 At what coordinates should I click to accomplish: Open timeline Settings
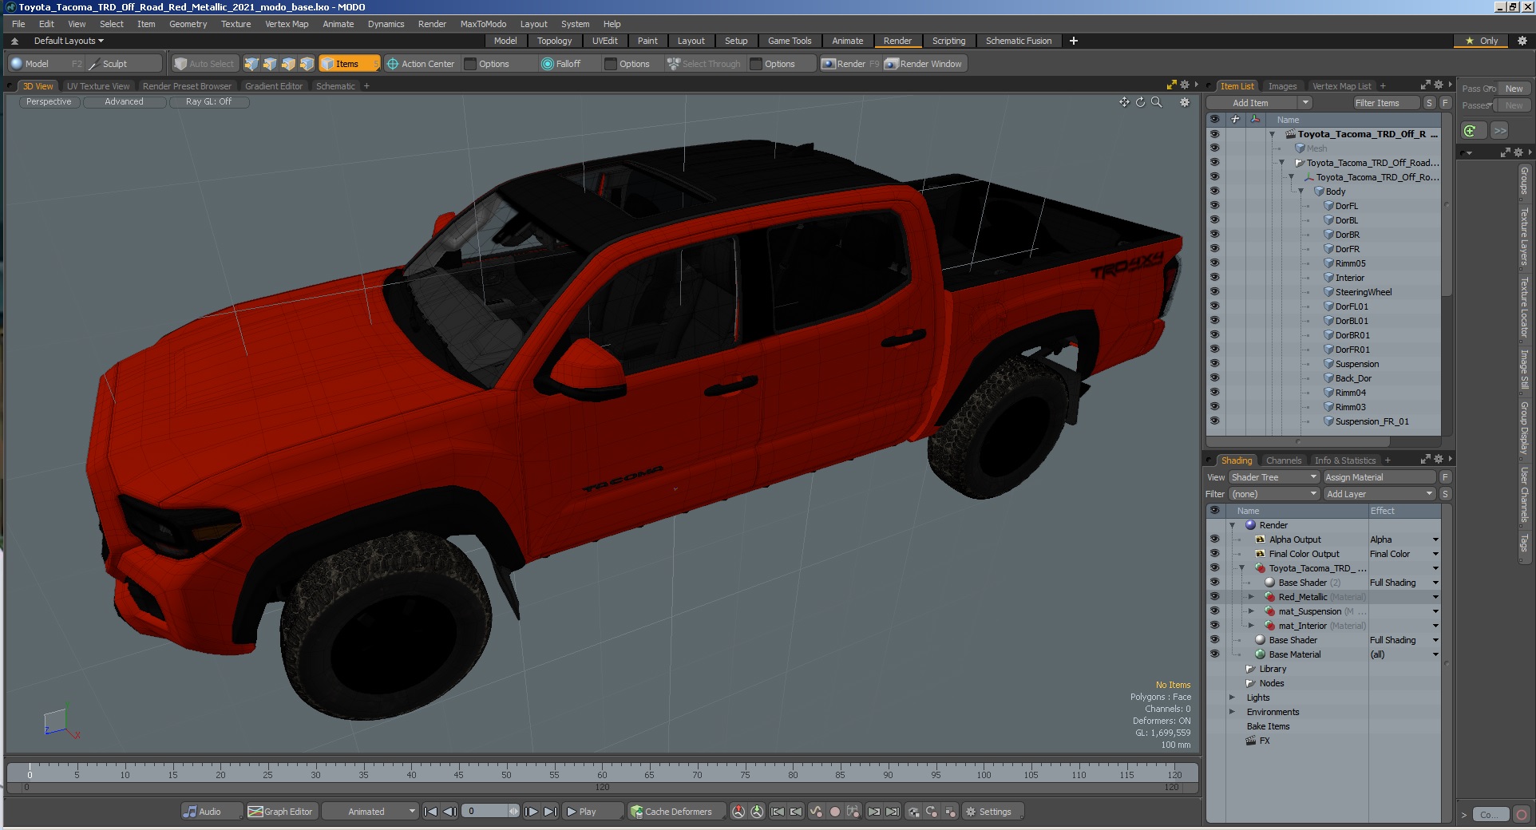click(x=992, y=812)
